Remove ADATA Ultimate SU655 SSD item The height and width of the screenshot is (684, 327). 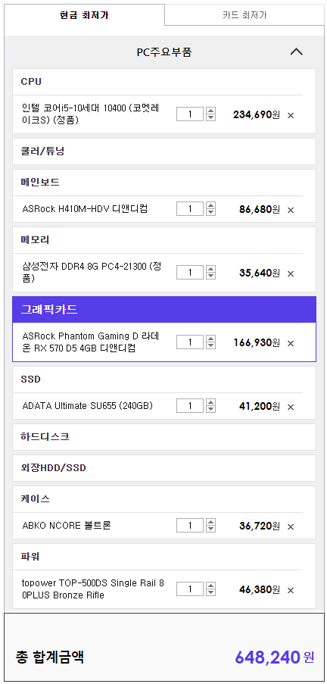tap(291, 407)
